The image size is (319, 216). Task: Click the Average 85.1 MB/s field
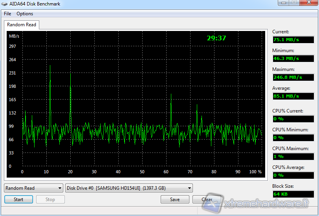pos(293,96)
